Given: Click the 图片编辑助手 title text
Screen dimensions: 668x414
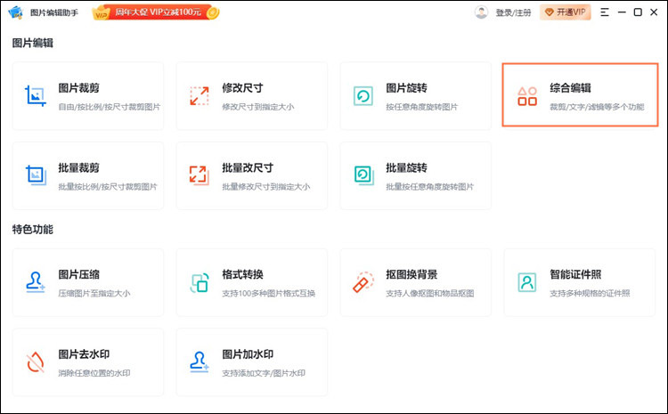Looking at the screenshot, I should [x=54, y=12].
